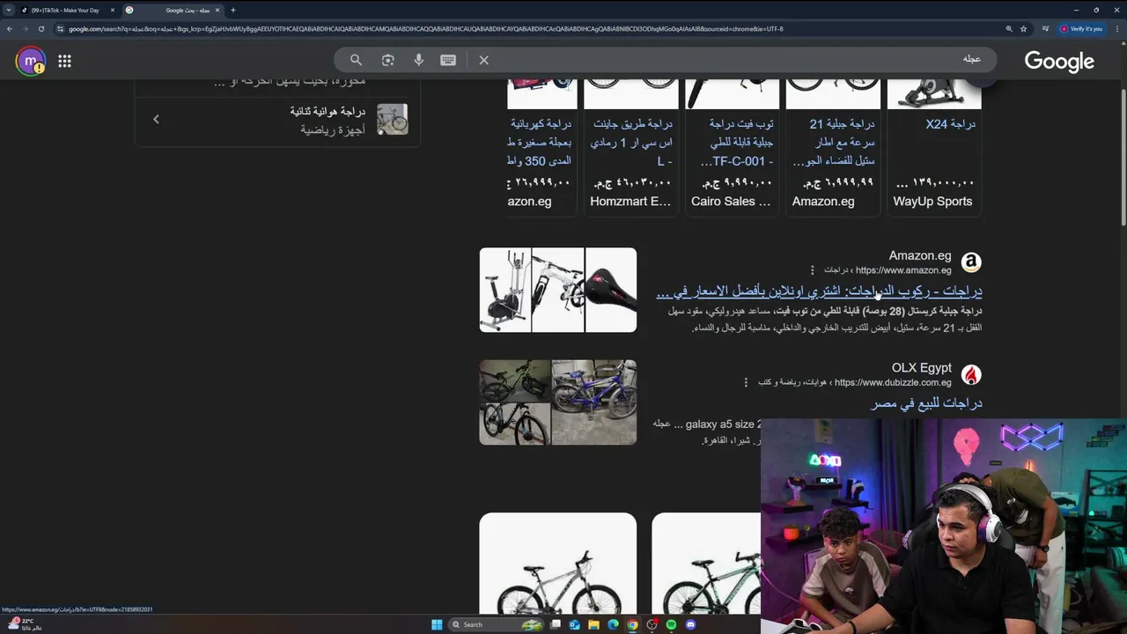Start voice search with microphone icon
This screenshot has width=1127, height=634.
click(419, 60)
